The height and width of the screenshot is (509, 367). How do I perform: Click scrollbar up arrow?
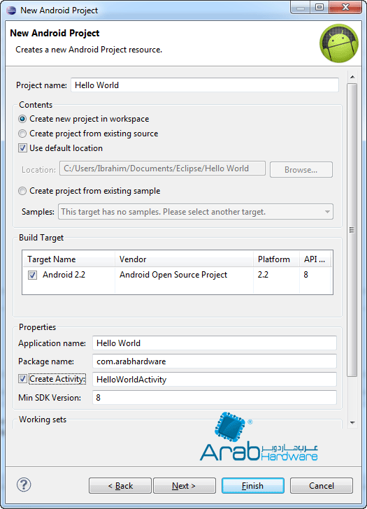click(x=352, y=77)
